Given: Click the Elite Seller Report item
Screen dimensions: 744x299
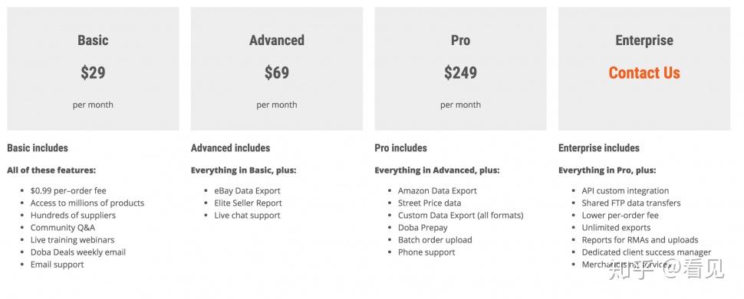Looking at the screenshot, I should point(249,203).
